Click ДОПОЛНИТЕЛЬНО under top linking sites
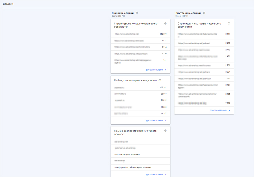The image size is (254, 177). tap(154, 120)
